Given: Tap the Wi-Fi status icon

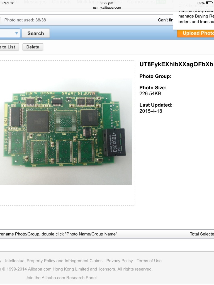Looking at the screenshot, I should click(12, 3).
